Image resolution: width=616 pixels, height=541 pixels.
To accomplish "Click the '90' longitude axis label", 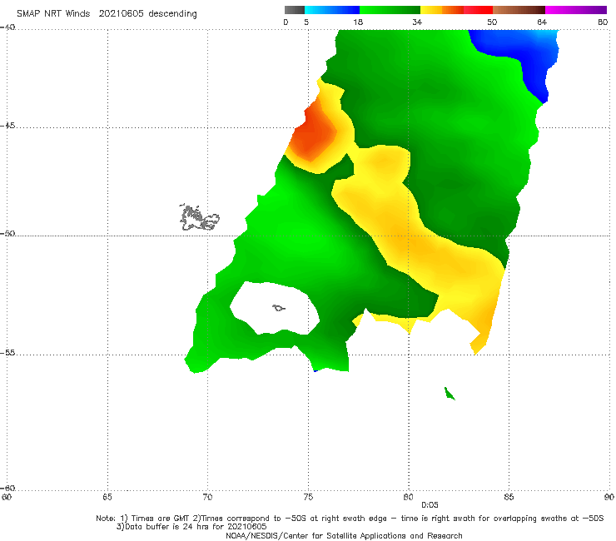I will 609,497.
